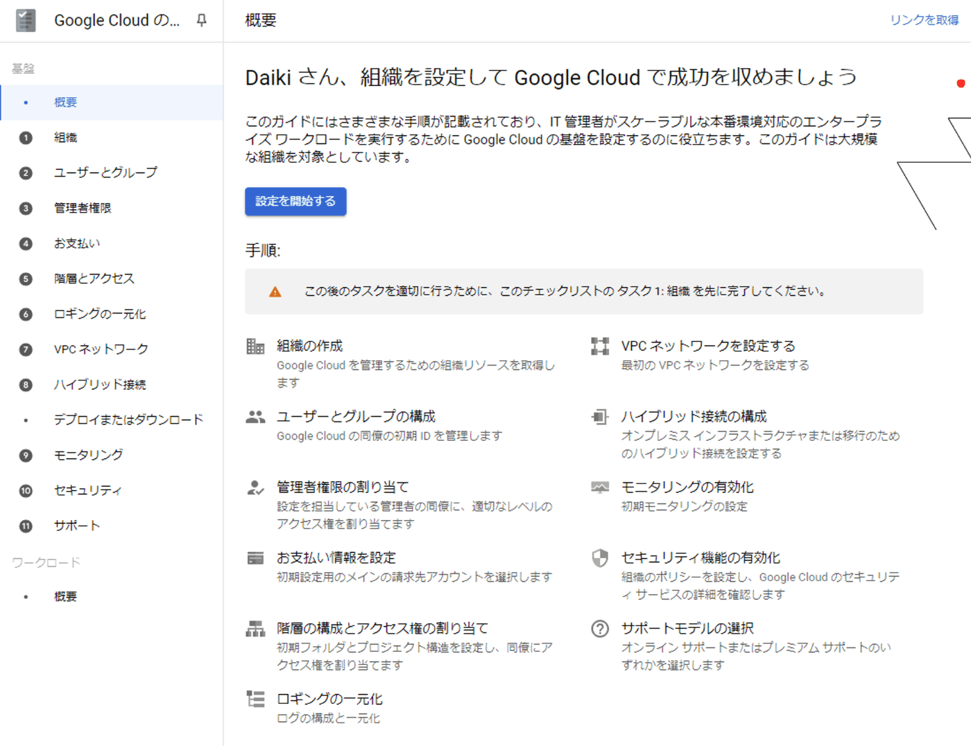Screen dimensions: 971x746
Task: Open ロギングの一元化 task heading above ログの構成と一元化
Action: pos(330,700)
